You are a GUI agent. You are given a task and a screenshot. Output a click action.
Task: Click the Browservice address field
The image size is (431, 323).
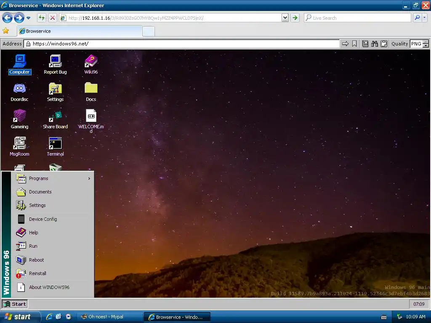click(181, 44)
